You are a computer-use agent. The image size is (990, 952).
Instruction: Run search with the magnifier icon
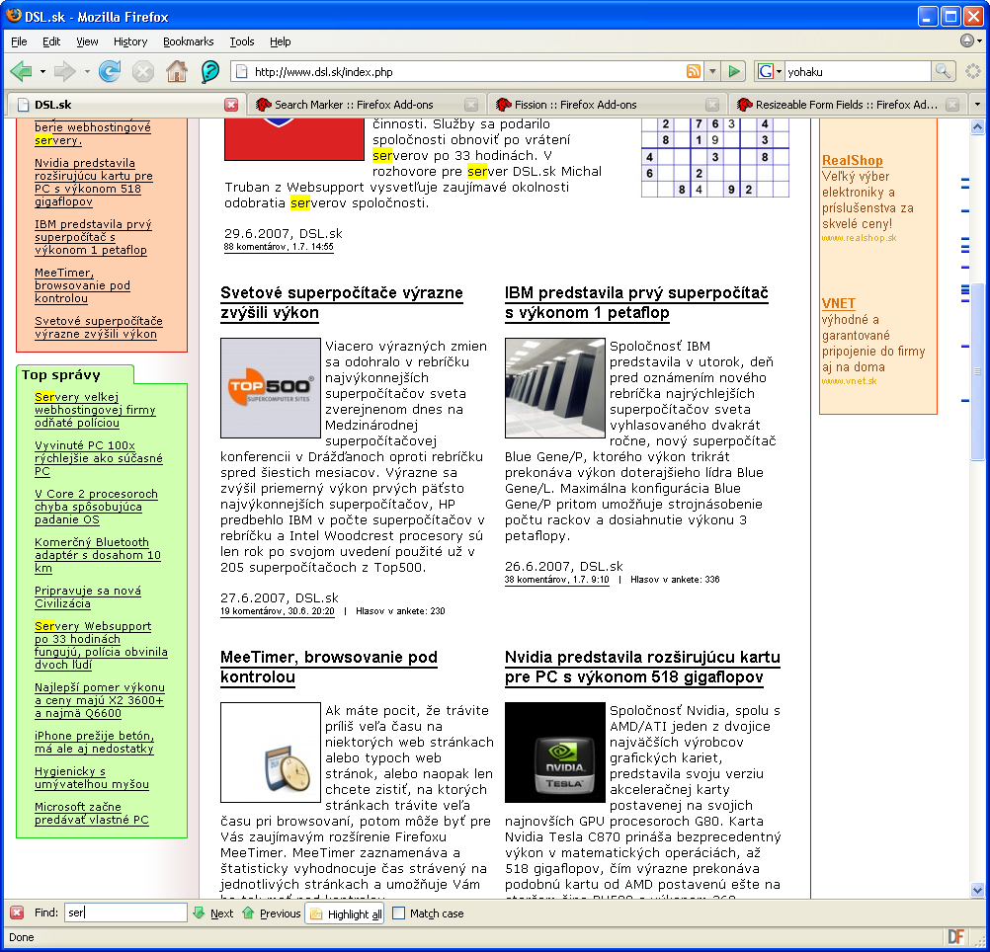[942, 71]
